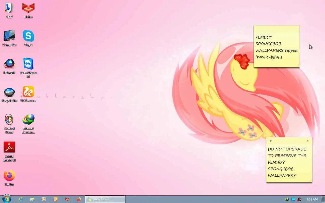The width and height of the screenshot is (325, 203).
Task: Click the red circle tray icon
Action: coord(299,199)
